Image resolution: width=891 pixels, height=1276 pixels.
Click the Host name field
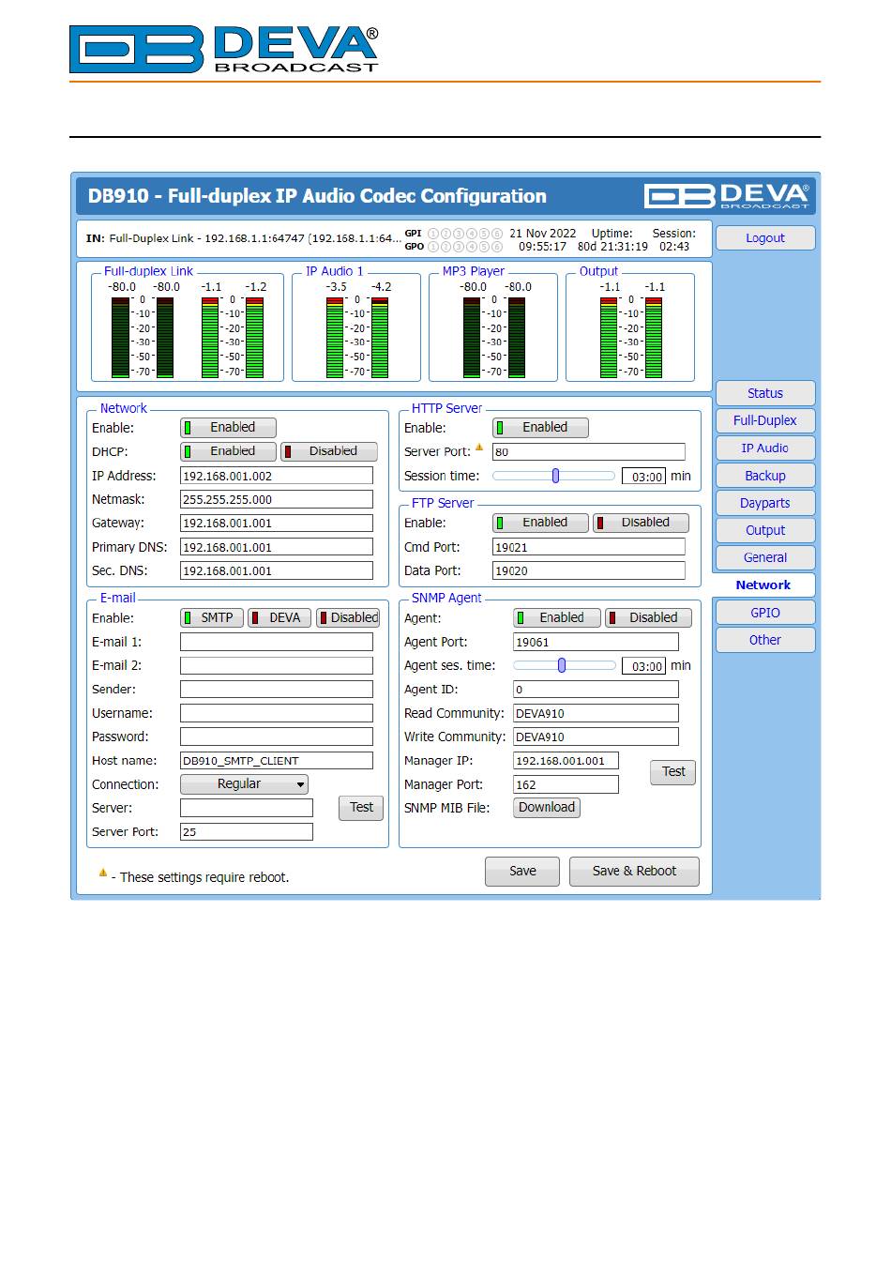click(277, 760)
